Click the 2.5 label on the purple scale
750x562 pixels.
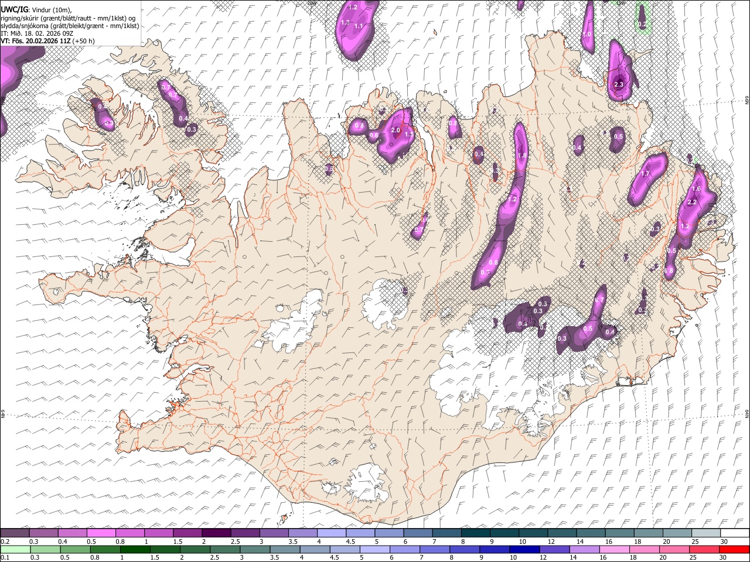point(236,542)
